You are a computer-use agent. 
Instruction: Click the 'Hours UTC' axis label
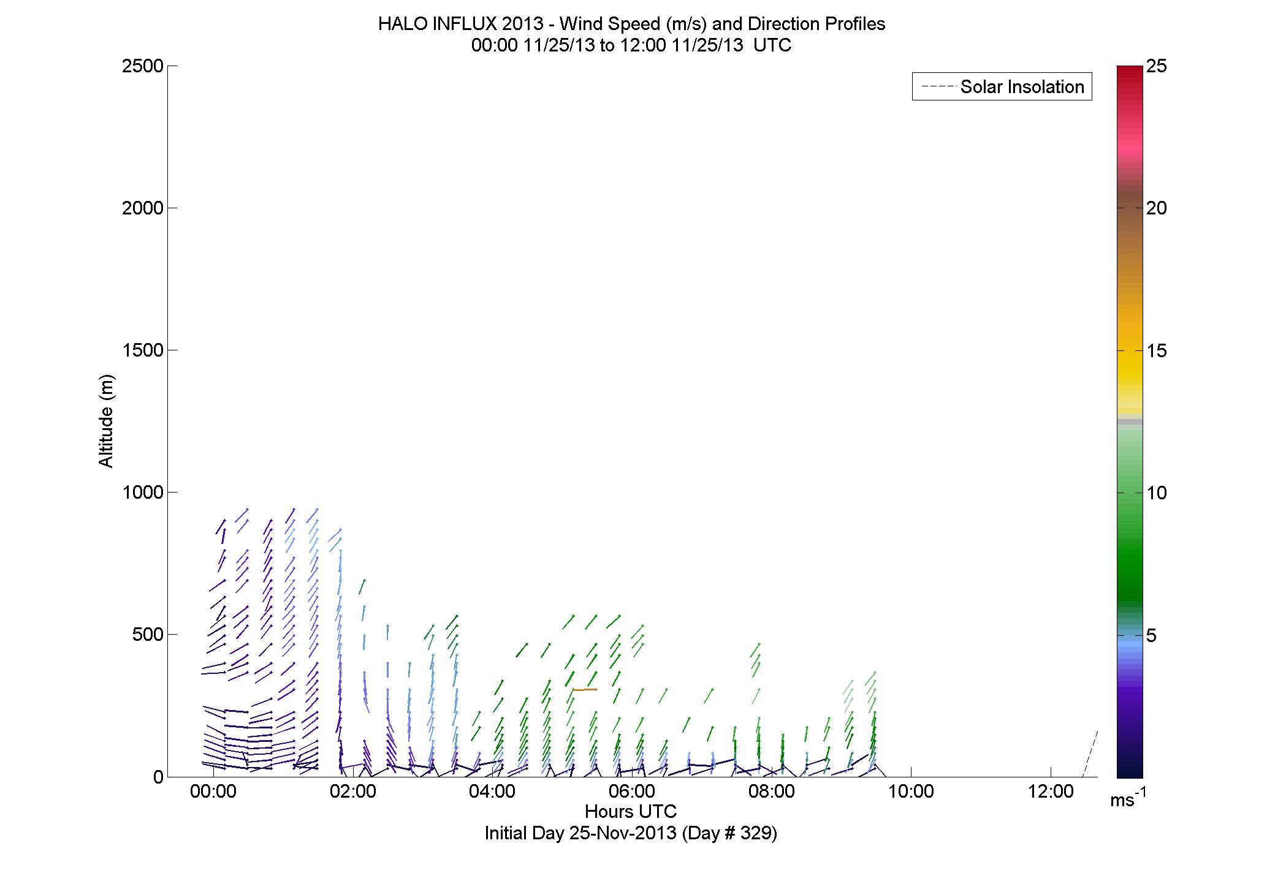pos(631,812)
